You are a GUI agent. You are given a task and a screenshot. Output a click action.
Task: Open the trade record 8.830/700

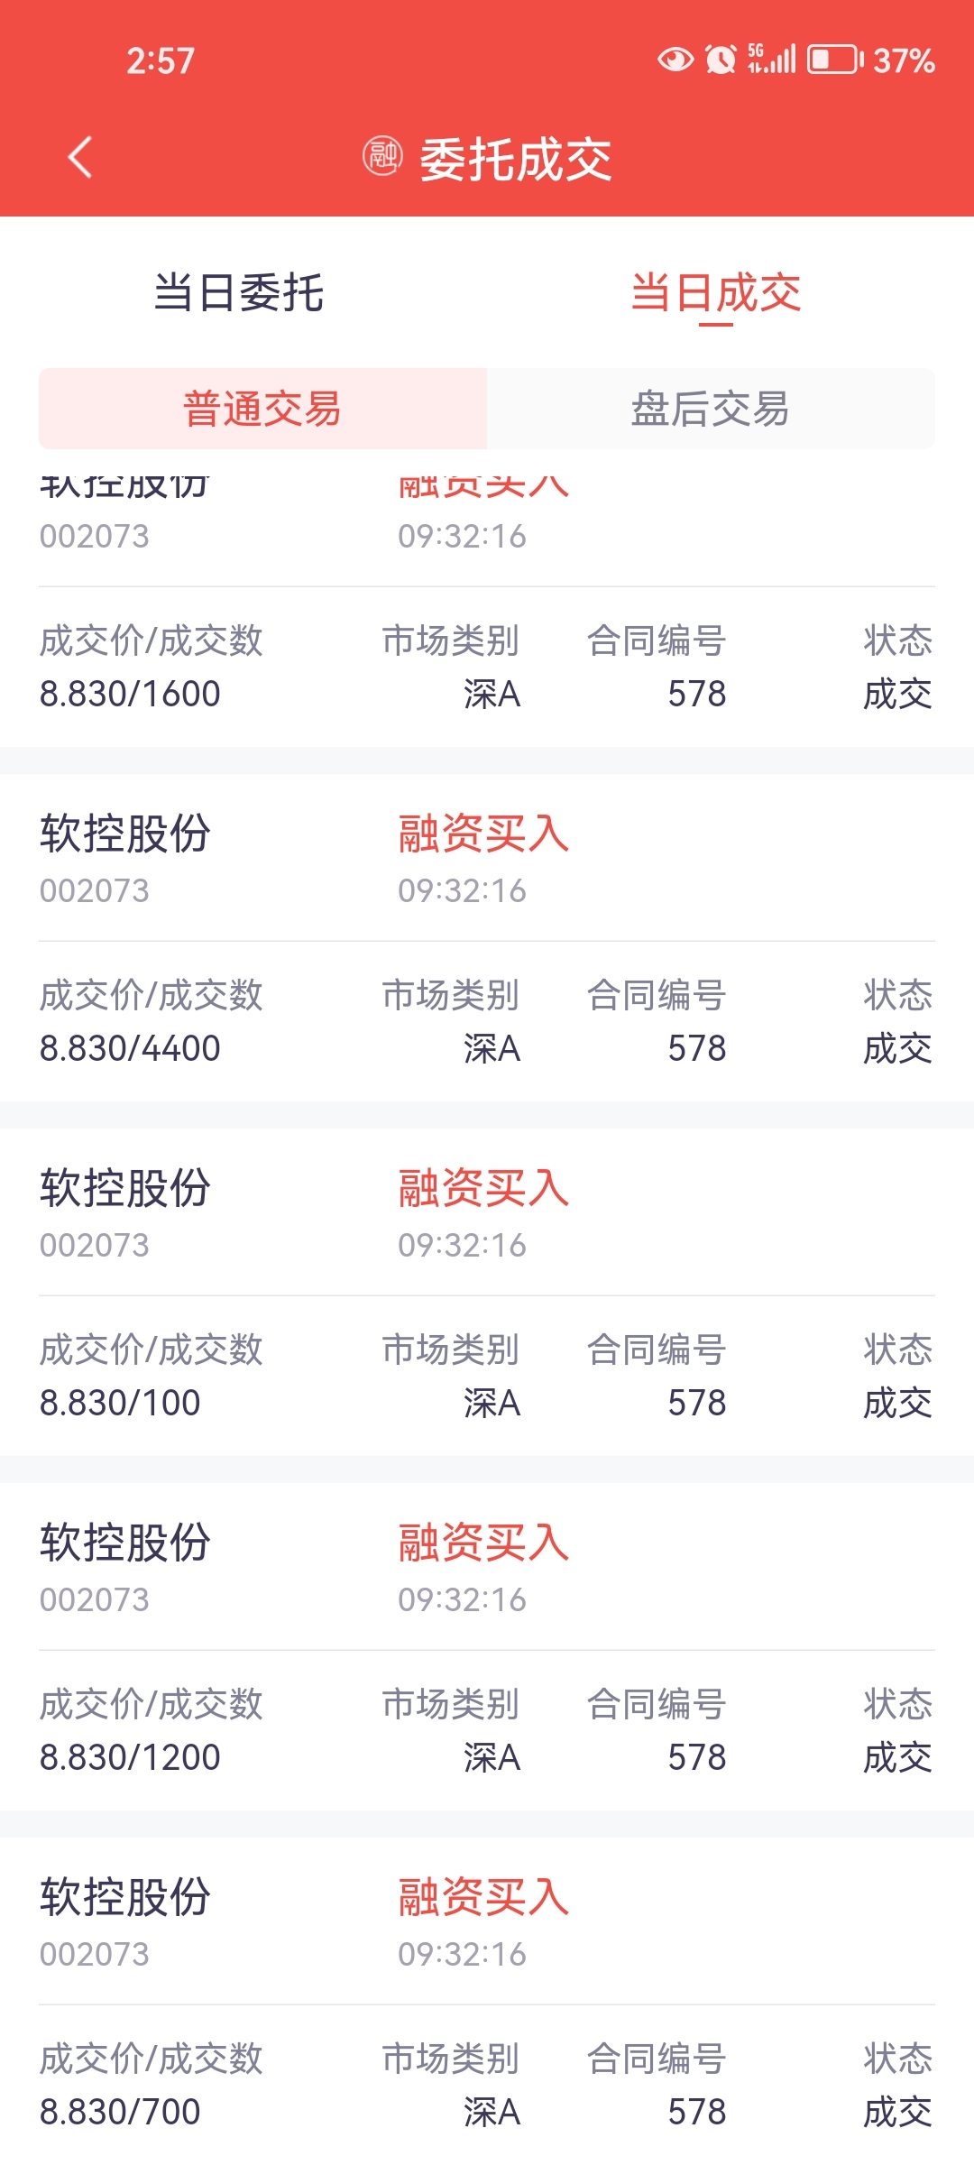pos(487,2001)
